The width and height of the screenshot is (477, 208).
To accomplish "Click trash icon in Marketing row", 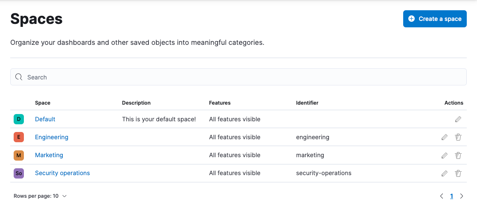I will click(x=458, y=155).
